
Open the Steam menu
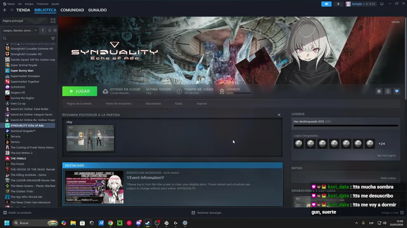11,4
